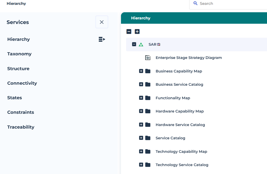Screen dimensions: 267x174
Task: Select Connectivity in the Services sidebar
Action: tap(22, 83)
